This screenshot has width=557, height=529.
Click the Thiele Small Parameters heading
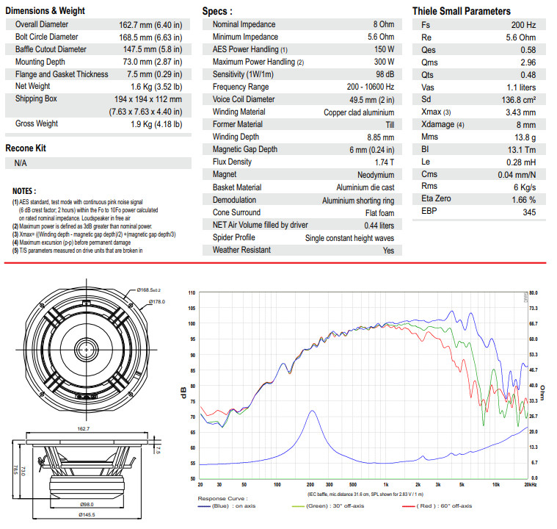point(461,11)
